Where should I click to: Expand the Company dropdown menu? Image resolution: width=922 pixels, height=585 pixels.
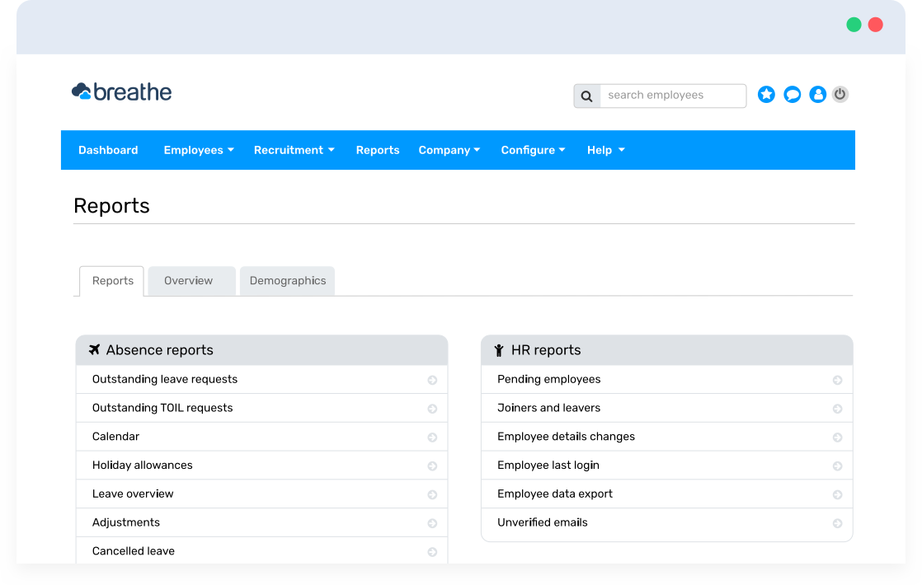tap(449, 150)
